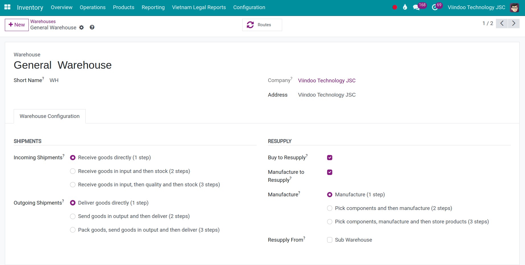Screen dimensions: 525x265
Task: Click the Viindoo Technology JSC company link
Action: [327, 81]
